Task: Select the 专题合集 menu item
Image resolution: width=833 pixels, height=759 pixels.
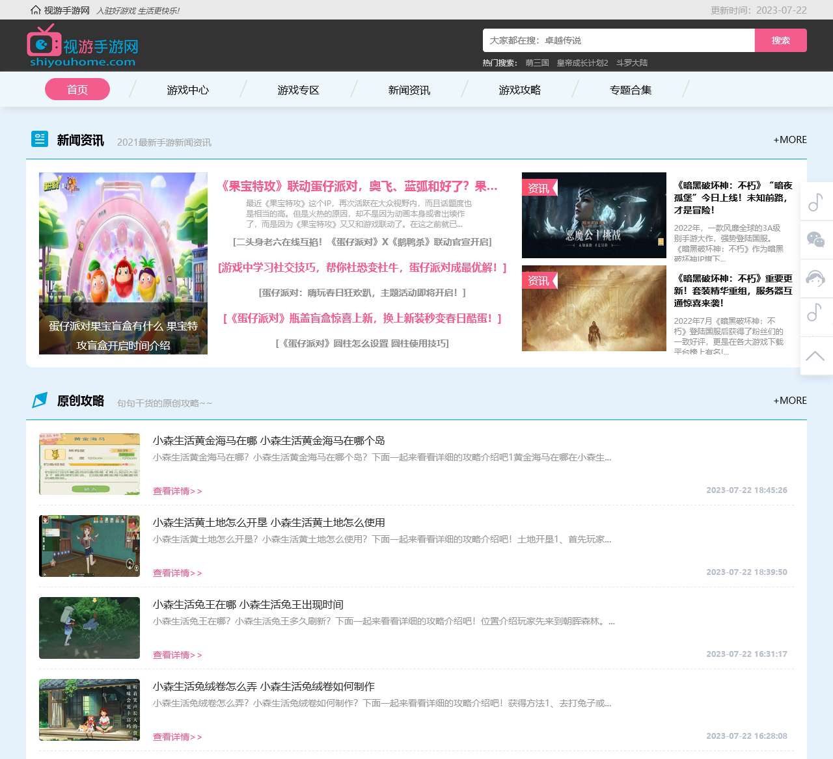Action: pos(629,90)
